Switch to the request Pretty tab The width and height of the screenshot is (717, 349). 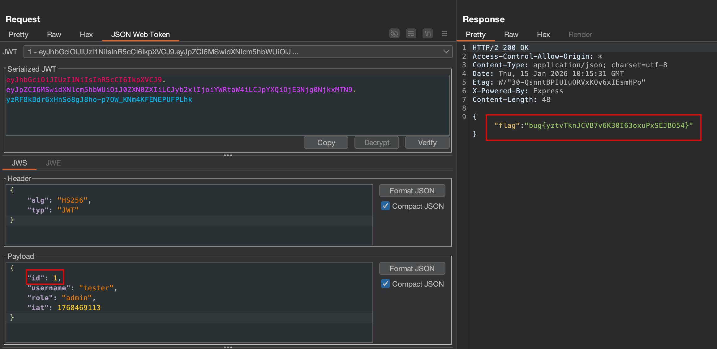(x=19, y=35)
